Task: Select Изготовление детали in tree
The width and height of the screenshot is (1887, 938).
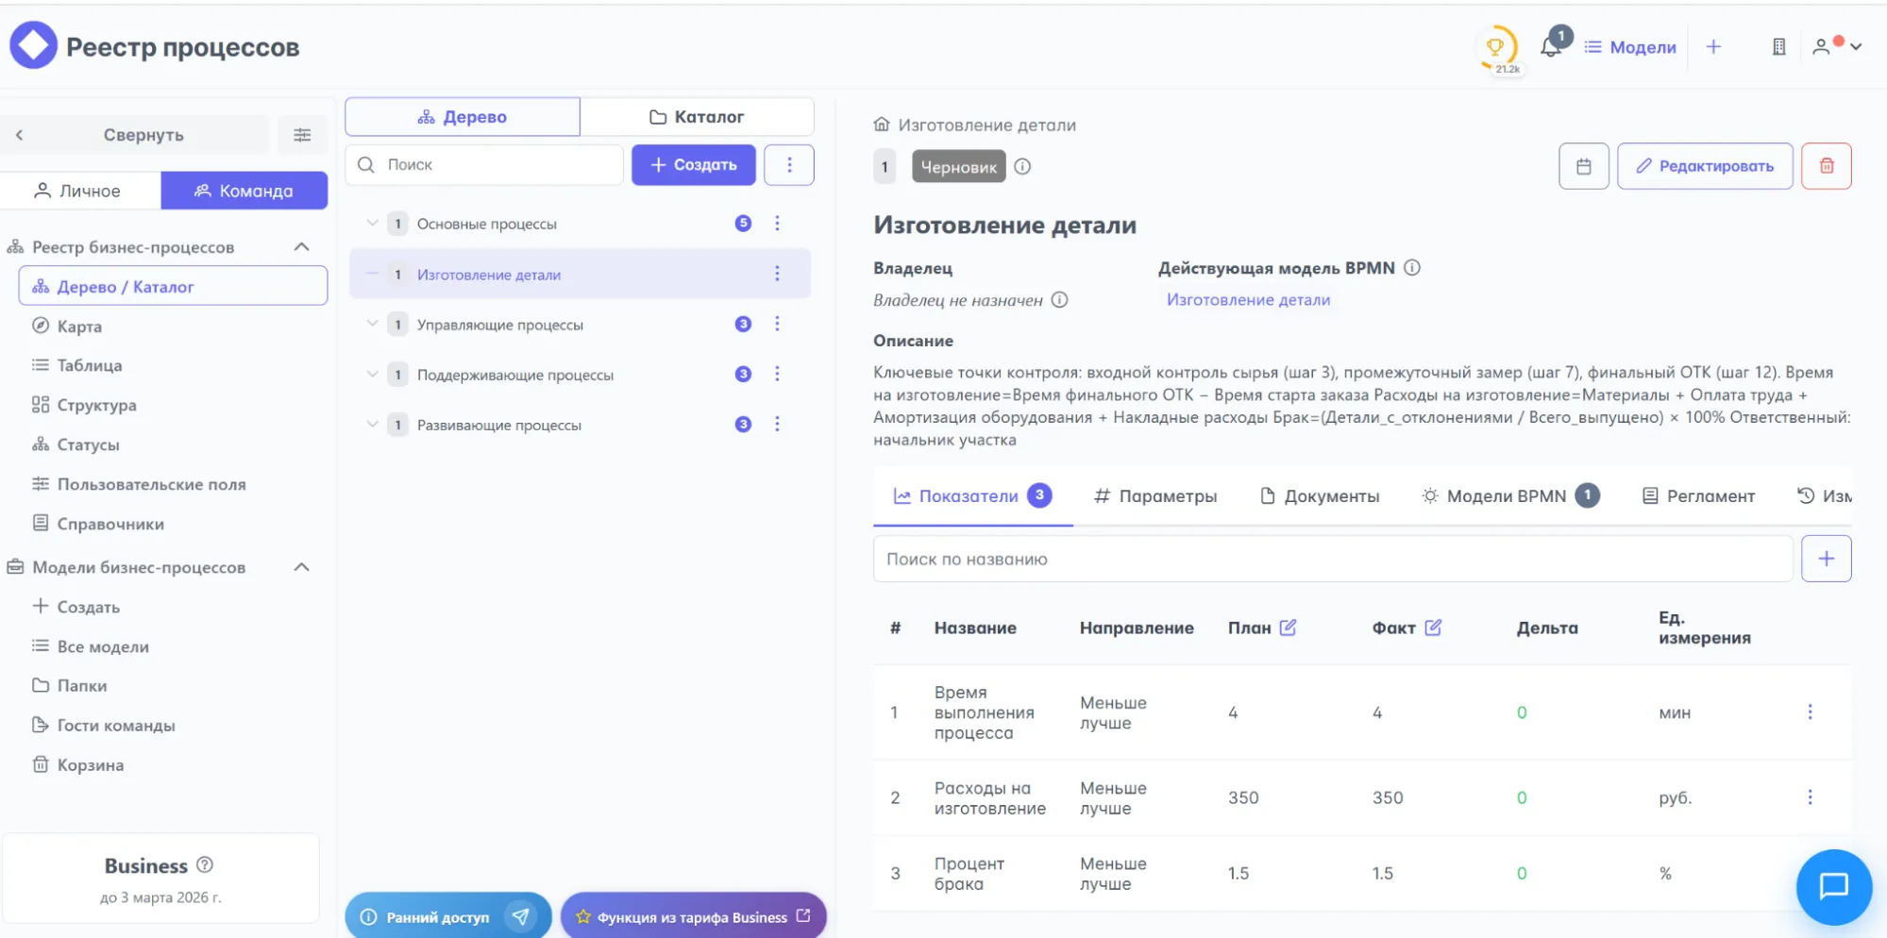Action: tap(489, 275)
